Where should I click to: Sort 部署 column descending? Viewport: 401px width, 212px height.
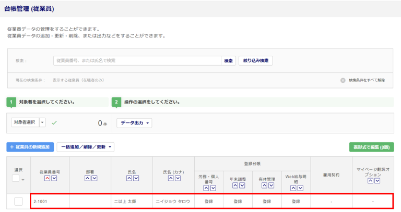pos(93,178)
